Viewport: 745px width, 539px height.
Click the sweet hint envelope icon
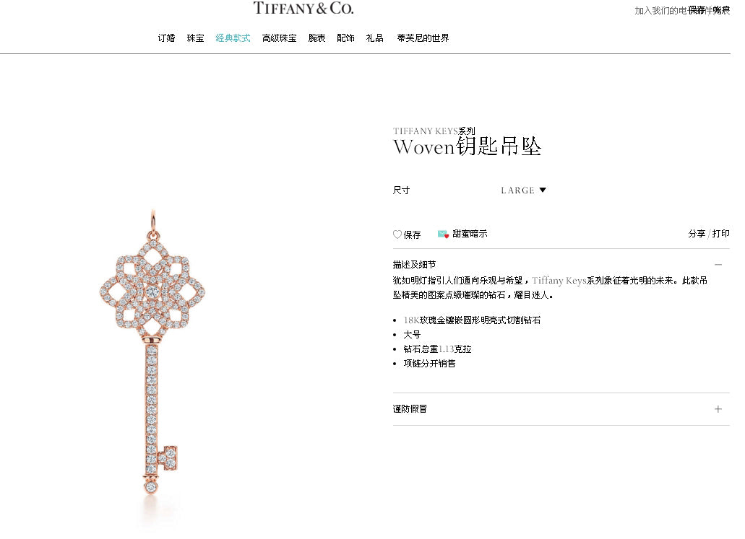(x=443, y=234)
